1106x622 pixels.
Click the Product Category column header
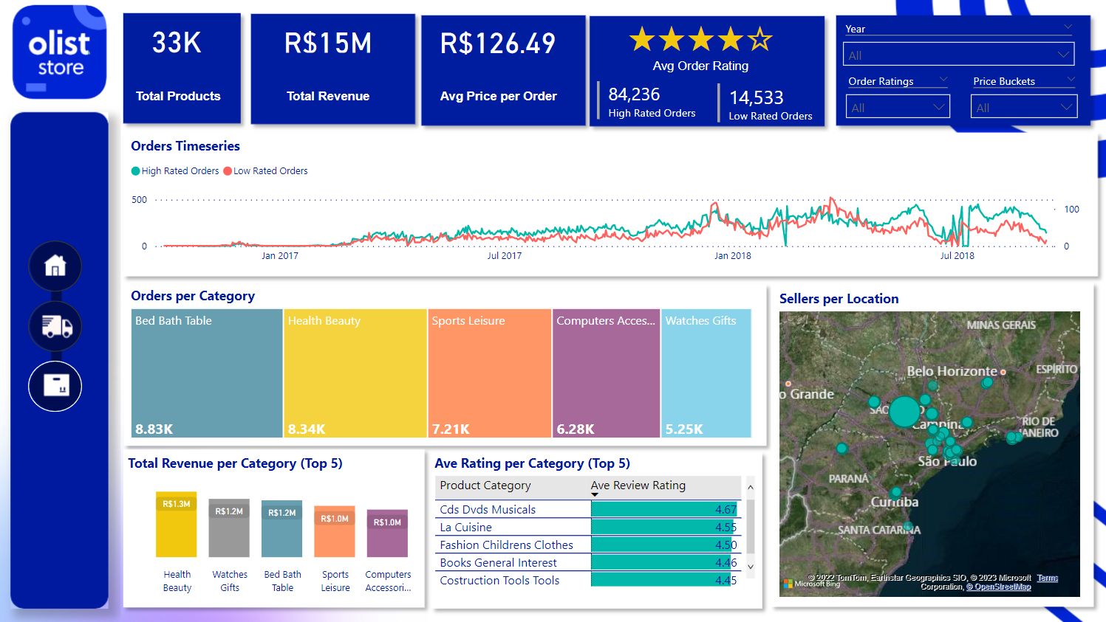click(x=485, y=485)
